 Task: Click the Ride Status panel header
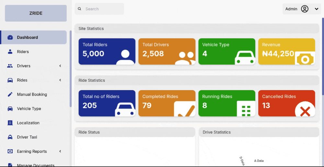tap(135, 132)
